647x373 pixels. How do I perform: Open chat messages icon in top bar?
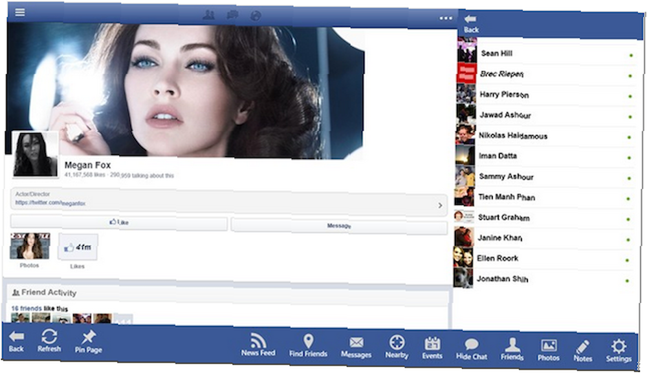232,16
